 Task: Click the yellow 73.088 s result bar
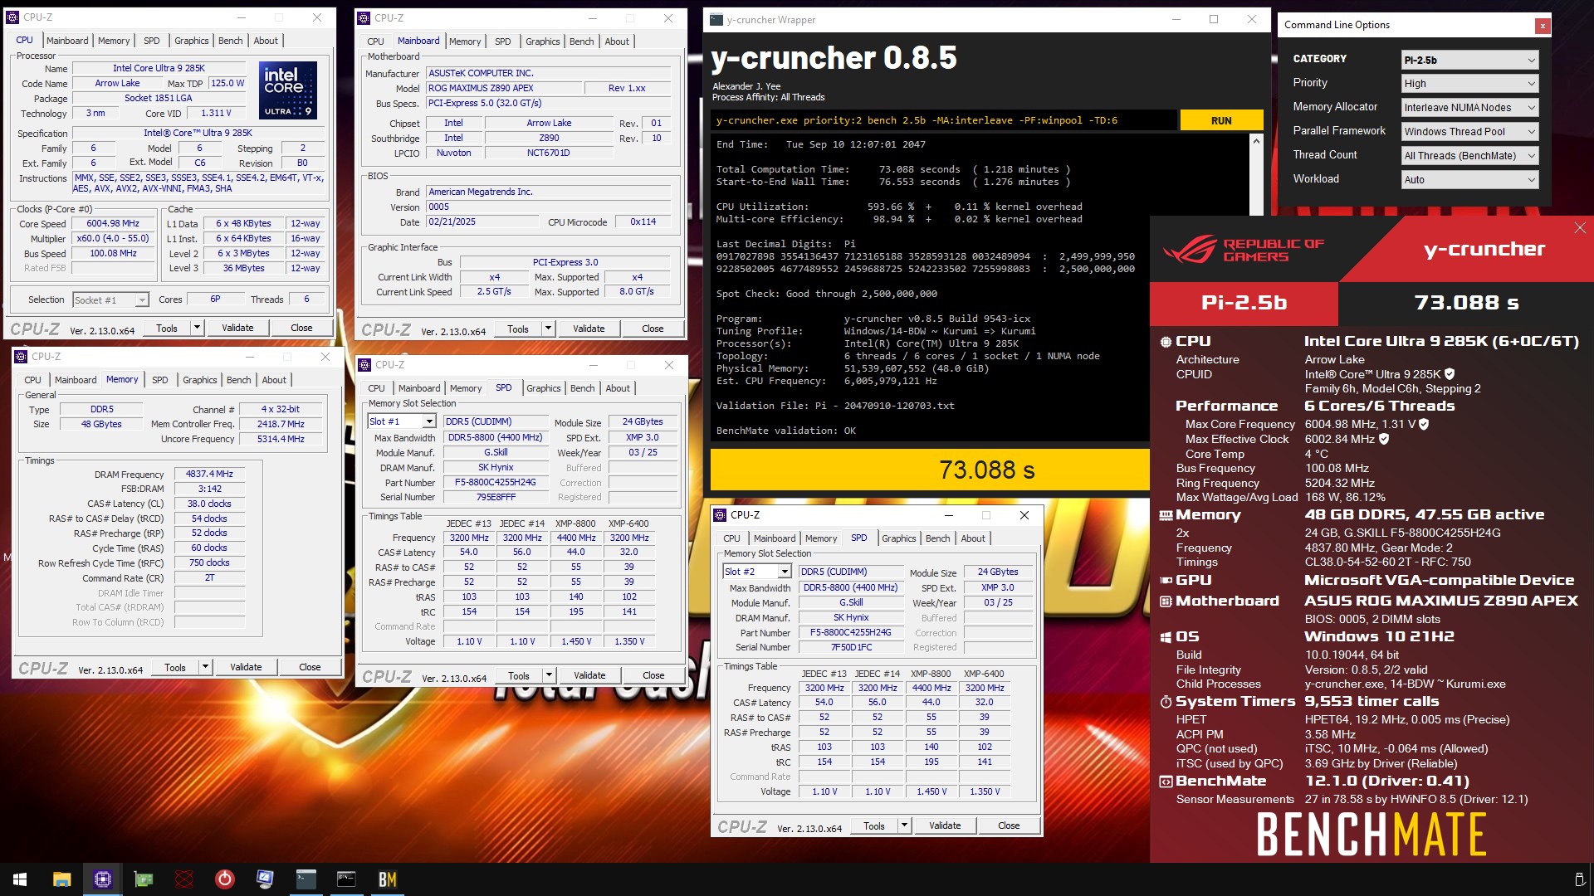[930, 470]
